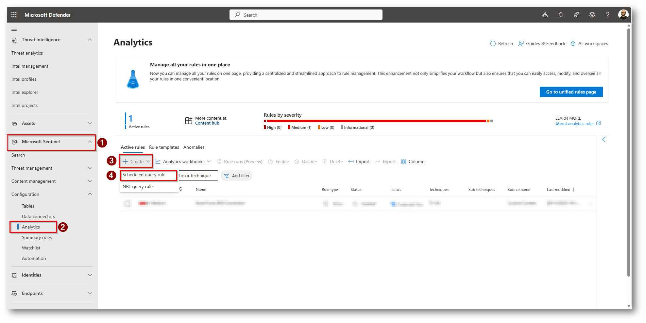Focus the top Search box

click(x=306, y=15)
